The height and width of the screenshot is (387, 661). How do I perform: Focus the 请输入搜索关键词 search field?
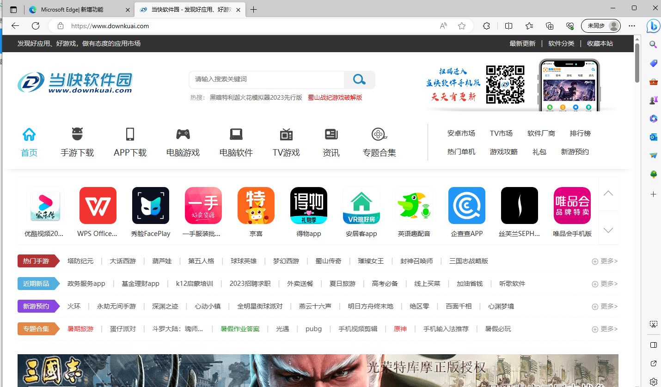click(266, 79)
